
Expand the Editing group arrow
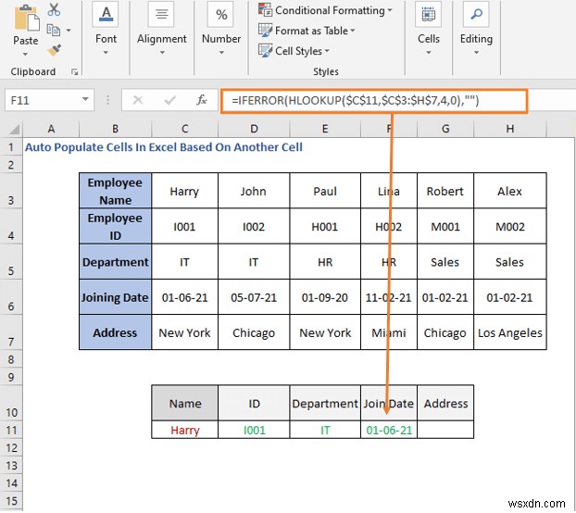pos(476,53)
